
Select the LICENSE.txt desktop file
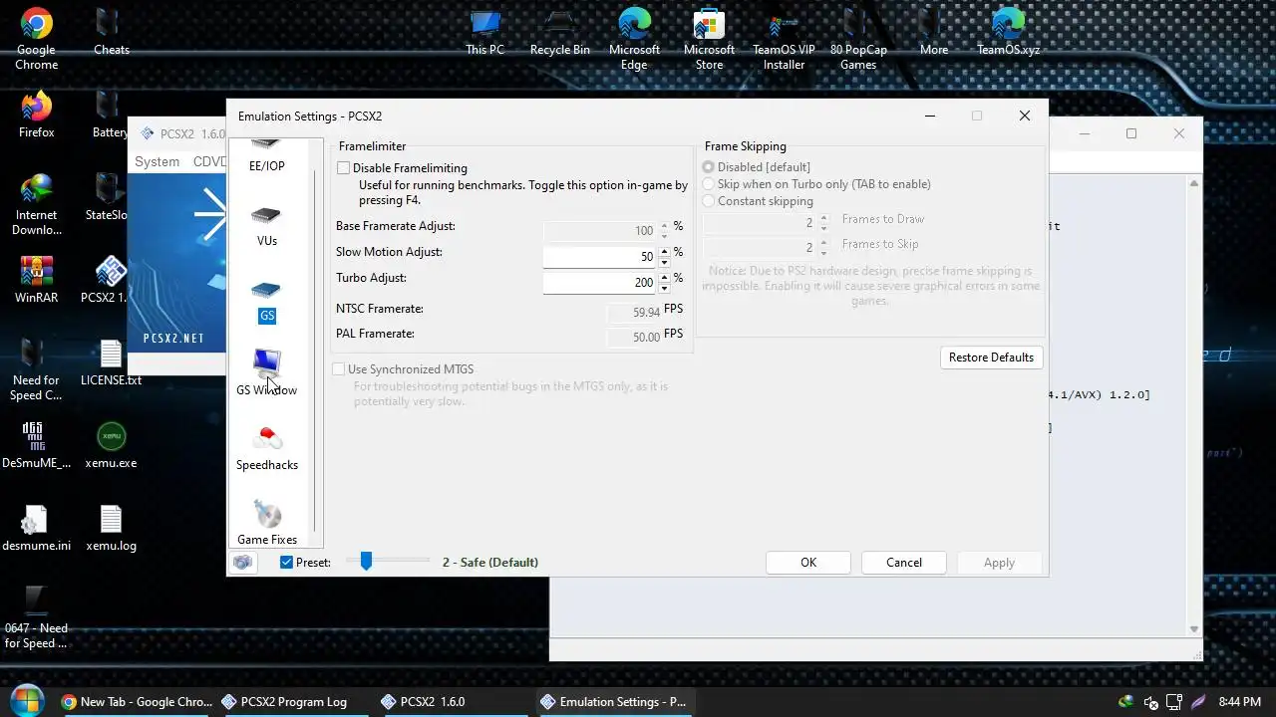coord(111,362)
